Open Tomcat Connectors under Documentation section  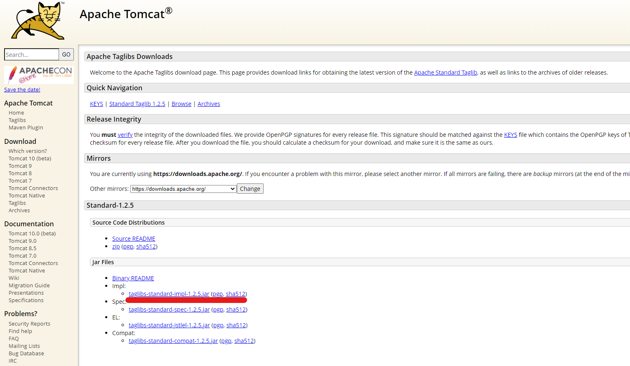[33, 263]
